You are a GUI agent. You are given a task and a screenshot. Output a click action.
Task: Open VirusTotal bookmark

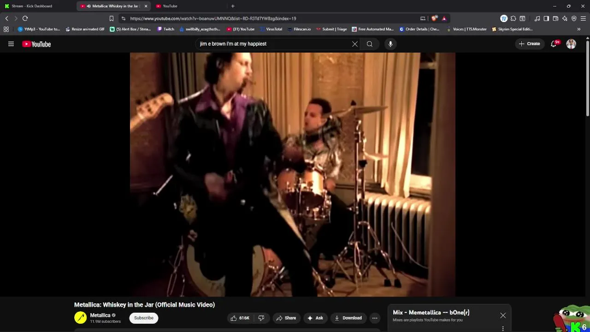coord(271,29)
